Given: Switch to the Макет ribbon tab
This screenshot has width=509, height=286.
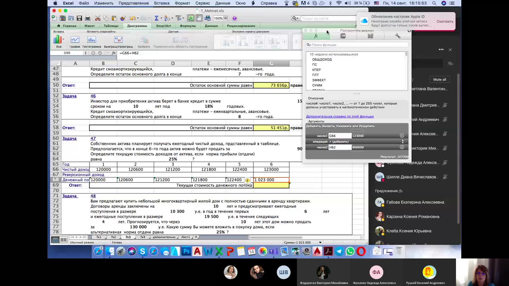Looking at the screenshot, I should pos(90,26).
